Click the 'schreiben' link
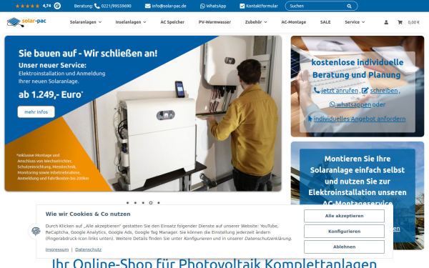 point(384,91)
